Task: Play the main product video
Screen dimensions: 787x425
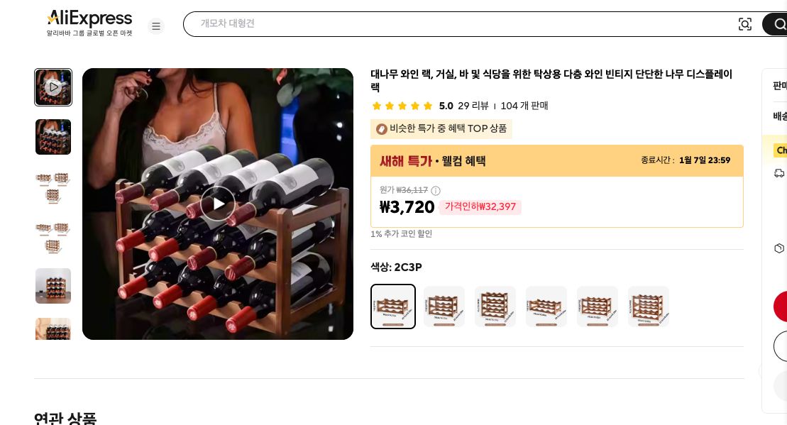Action: [218, 204]
